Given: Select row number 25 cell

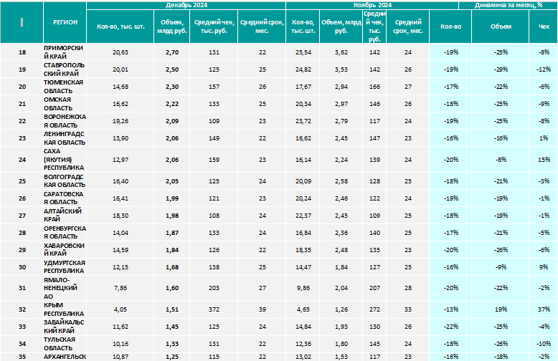Looking at the screenshot, I should (22, 181).
